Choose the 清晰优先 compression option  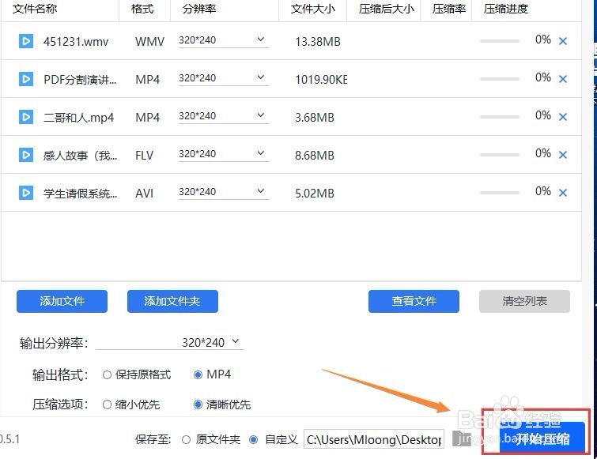click(222, 404)
